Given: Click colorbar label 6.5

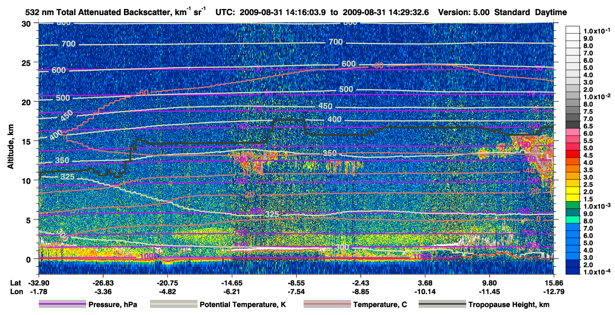Looking at the screenshot, I should (588, 127).
